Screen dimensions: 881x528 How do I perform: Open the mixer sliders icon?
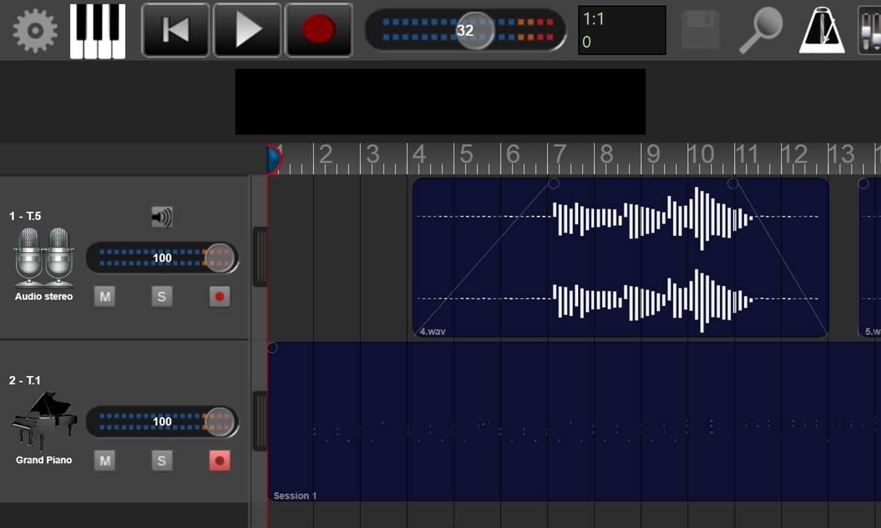click(870, 30)
